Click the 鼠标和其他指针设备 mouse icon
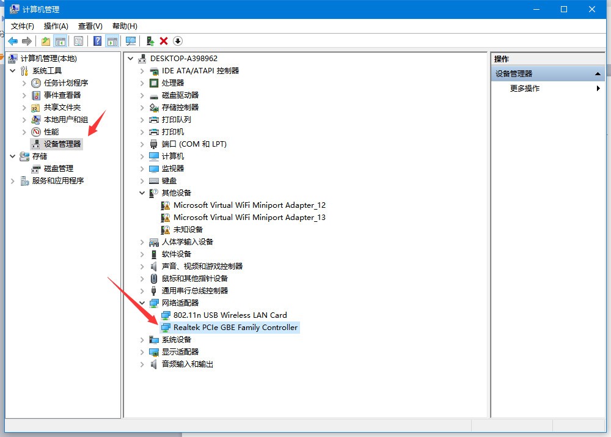611x437 pixels. tap(154, 278)
